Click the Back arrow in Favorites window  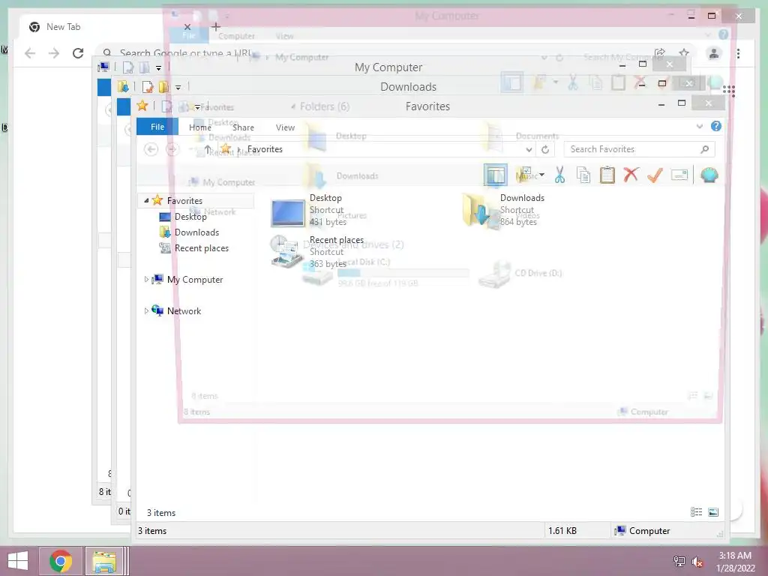coord(151,149)
